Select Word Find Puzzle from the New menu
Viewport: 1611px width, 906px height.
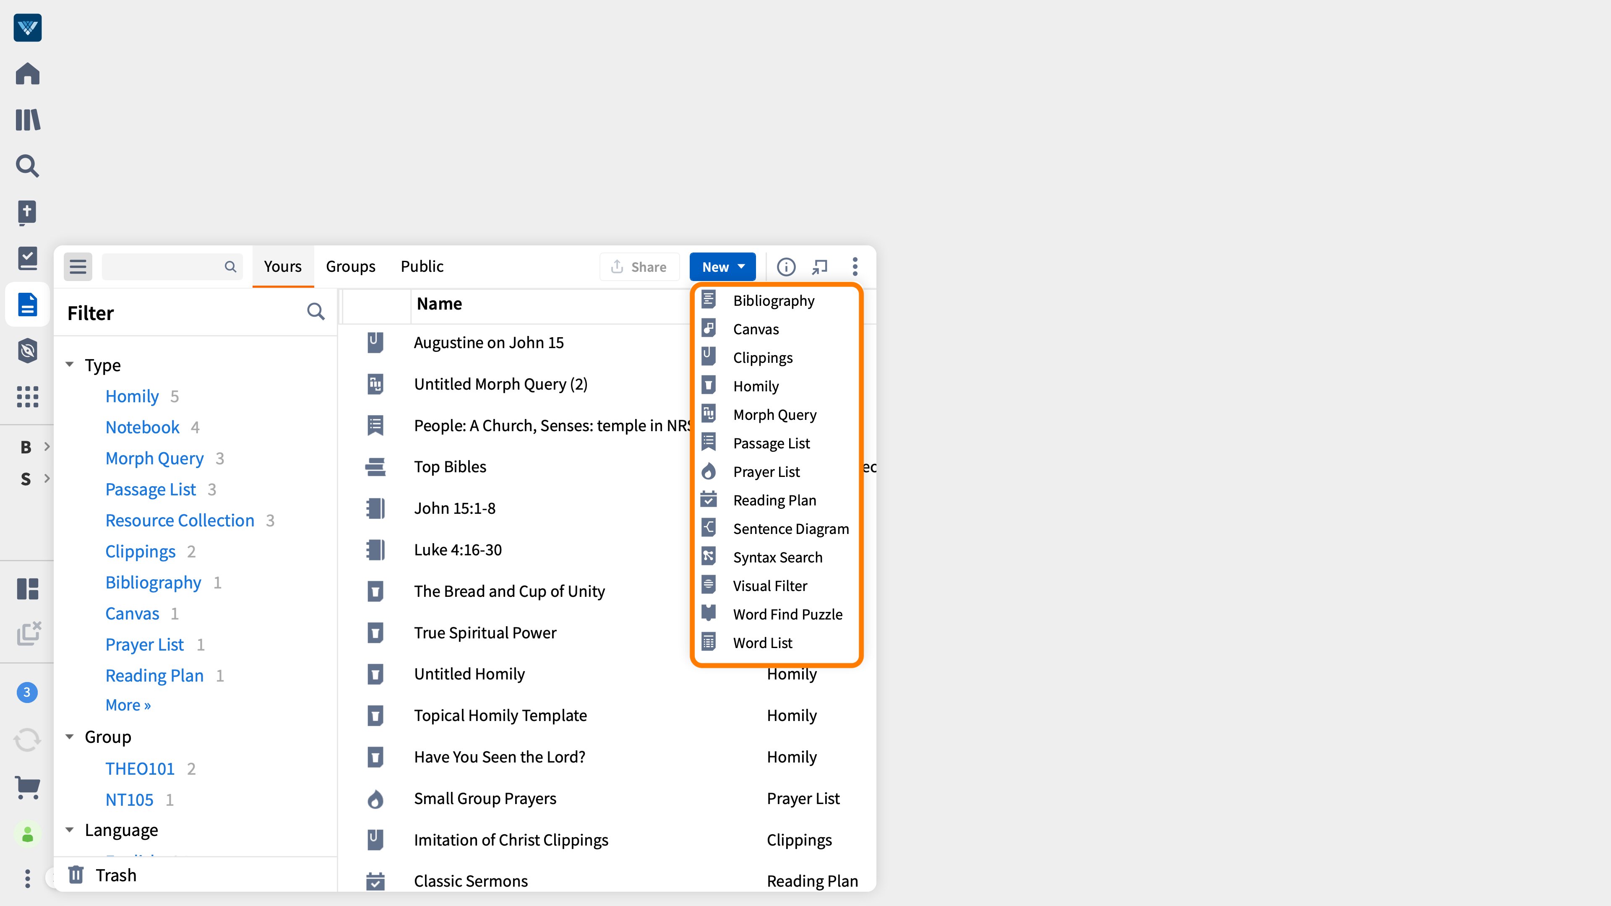pos(787,614)
